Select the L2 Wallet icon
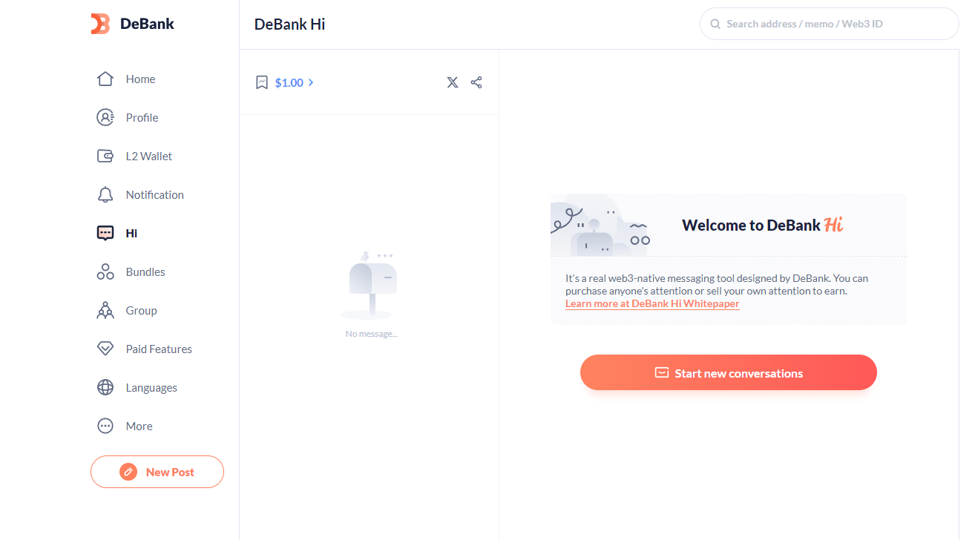The height and width of the screenshot is (540, 975). point(105,156)
